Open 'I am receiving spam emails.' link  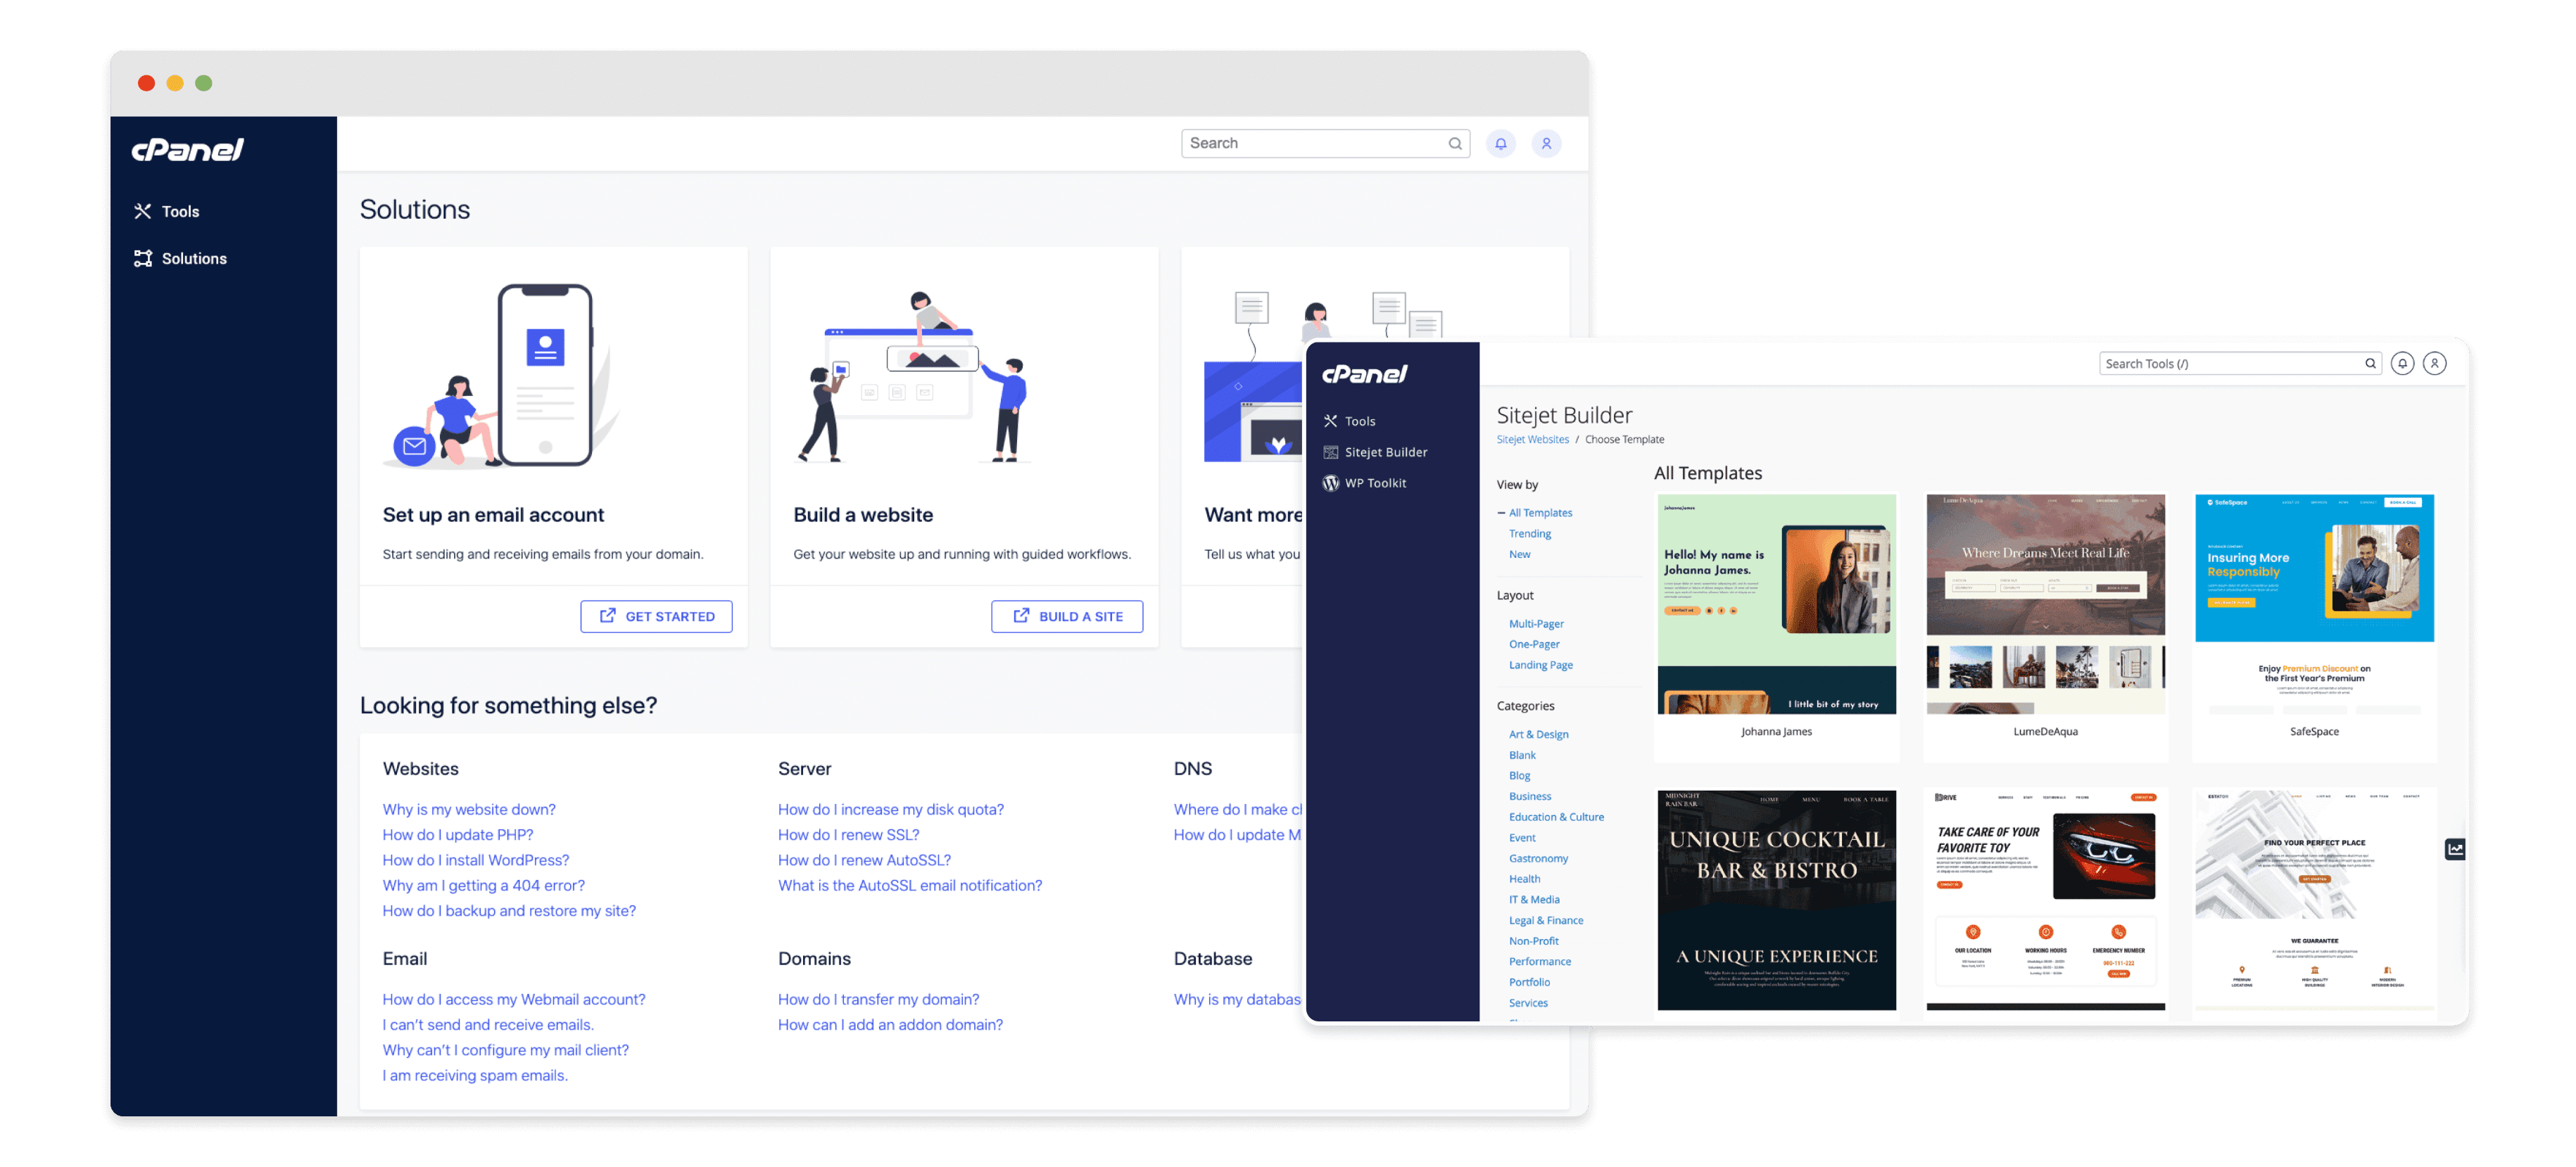tap(475, 1075)
